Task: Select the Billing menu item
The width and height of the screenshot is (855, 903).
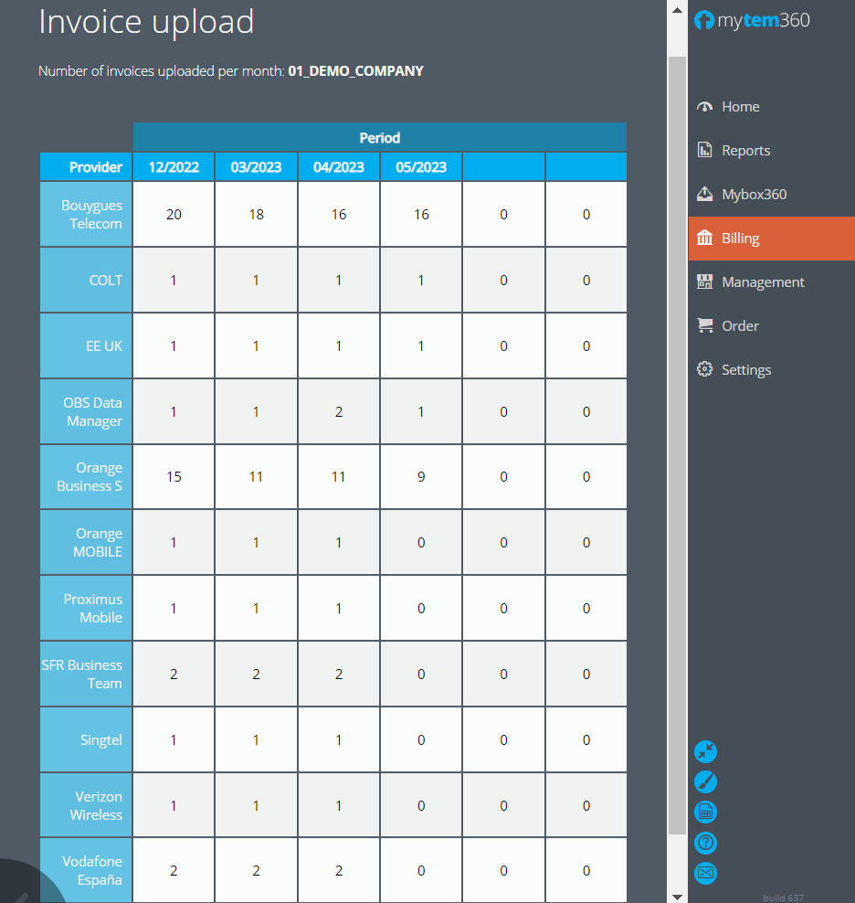Action: click(772, 239)
